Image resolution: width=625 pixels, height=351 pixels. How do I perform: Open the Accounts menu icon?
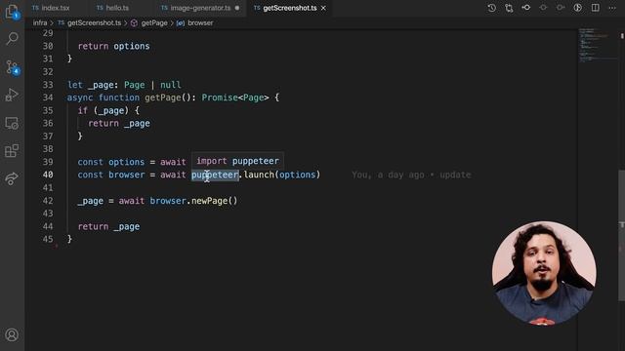pos(12,334)
